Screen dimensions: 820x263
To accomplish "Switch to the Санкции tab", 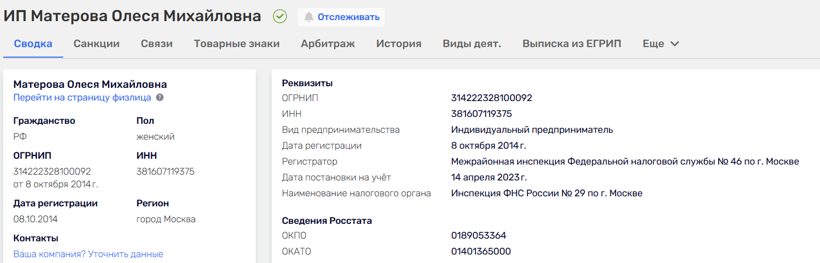I will click(97, 44).
